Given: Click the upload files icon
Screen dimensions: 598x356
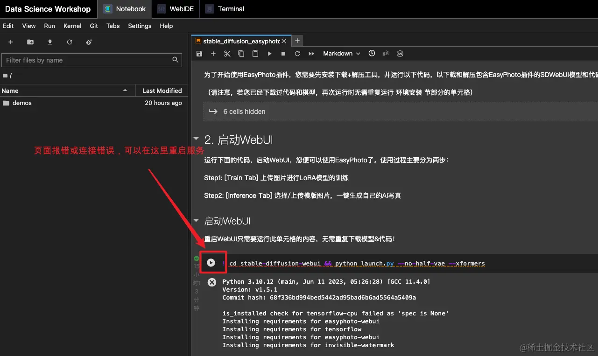Looking at the screenshot, I should pyautogui.click(x=50, y=42).
